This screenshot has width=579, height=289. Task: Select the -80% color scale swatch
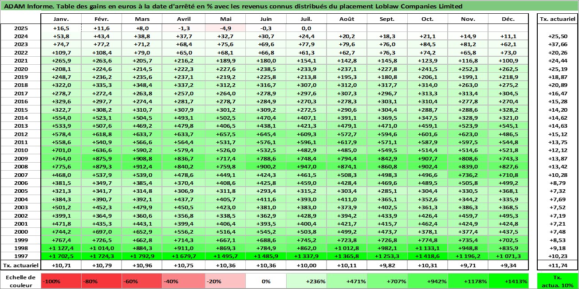[x=102, y=281]
